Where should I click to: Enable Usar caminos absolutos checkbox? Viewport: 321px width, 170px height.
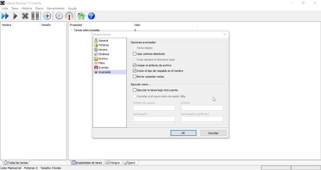click(134, 54)
